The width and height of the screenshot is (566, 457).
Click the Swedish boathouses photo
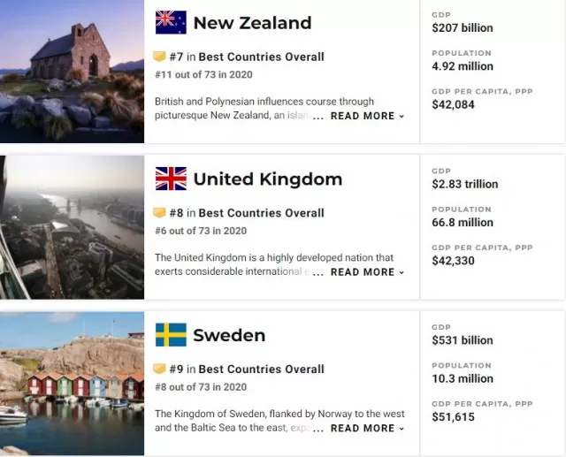click(x=72, y=384)
